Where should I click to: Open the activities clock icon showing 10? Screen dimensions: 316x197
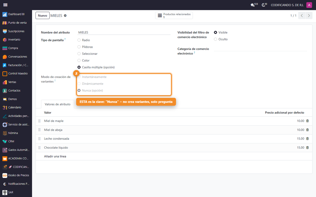pyautogui.click(x=264, y=5)
